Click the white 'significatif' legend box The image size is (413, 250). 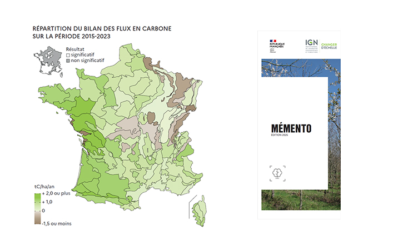point(68,56)
